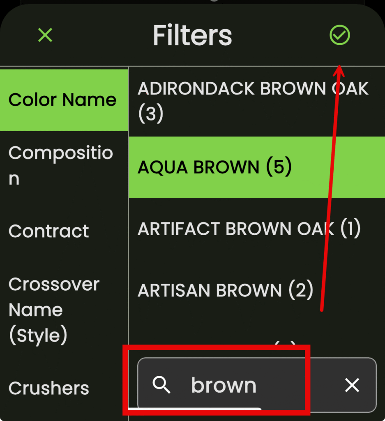Close the Filters panel with the X icon
Image resolution: width=385 pixels, height=421 pixels.
(45, 35)
